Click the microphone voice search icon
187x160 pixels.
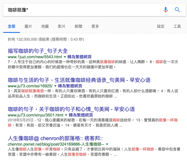(x=166, y=10)
